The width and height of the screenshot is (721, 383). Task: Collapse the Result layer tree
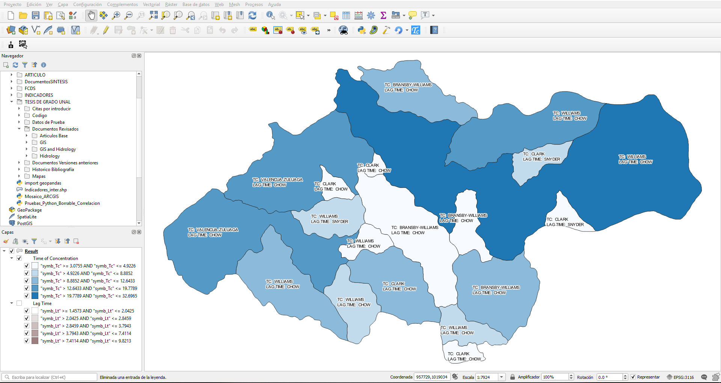[x=4, y=251]
